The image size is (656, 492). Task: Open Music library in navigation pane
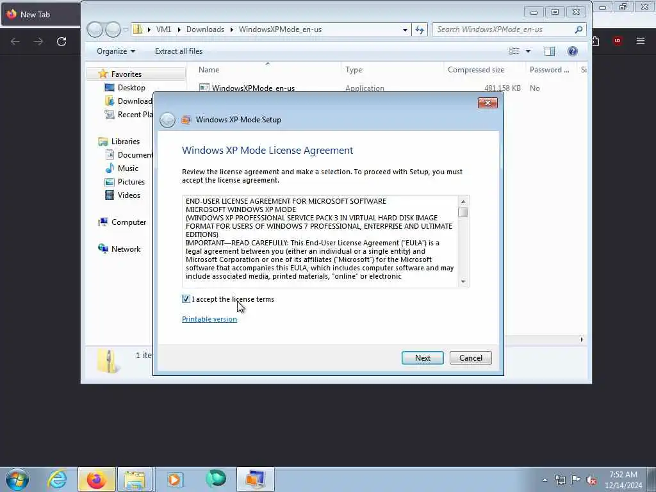coord(127,168)
